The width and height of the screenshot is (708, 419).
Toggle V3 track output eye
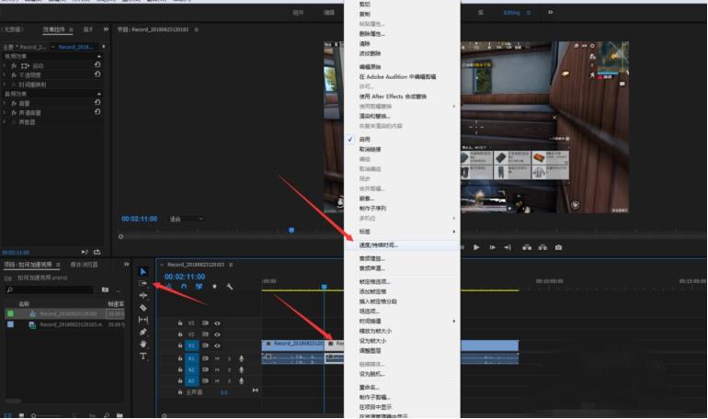coord(217,323)
